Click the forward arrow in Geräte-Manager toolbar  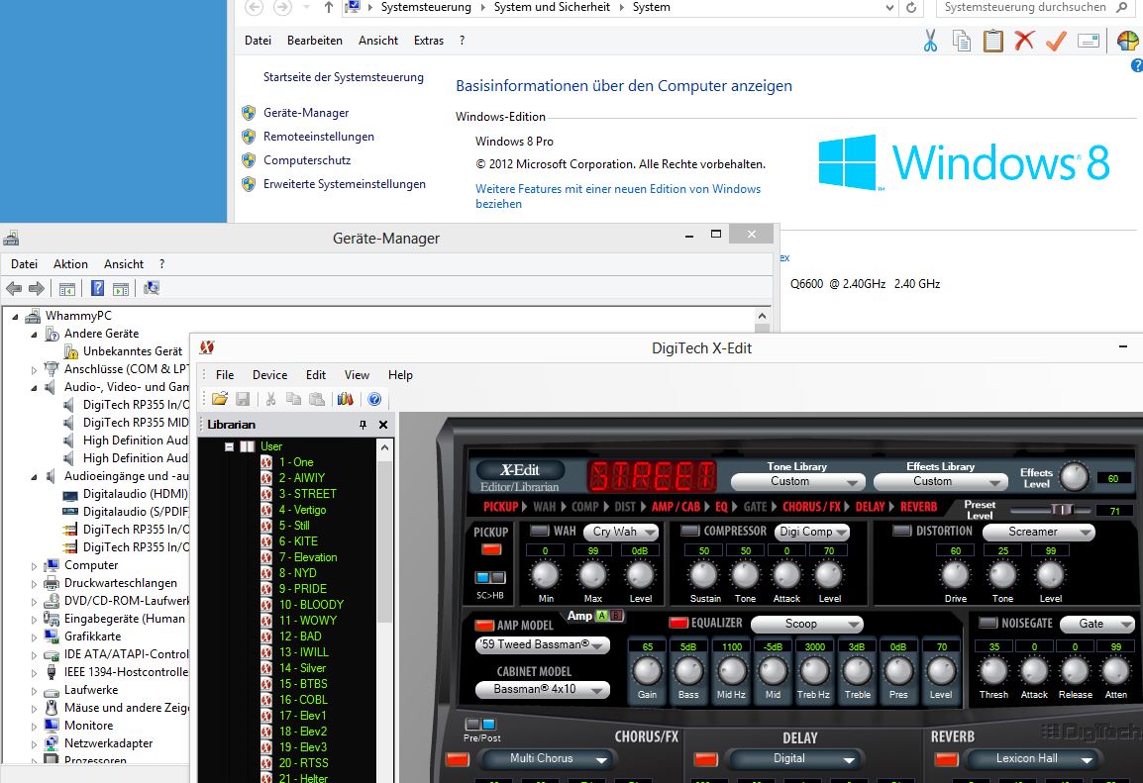(x=37, y=288)
